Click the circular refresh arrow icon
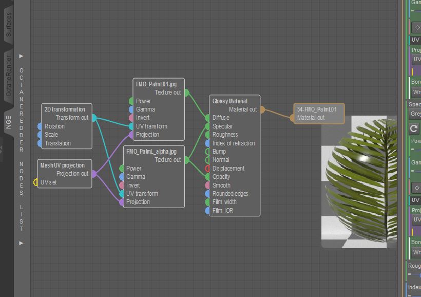This screenshot has height=297, width=421. 414,128
